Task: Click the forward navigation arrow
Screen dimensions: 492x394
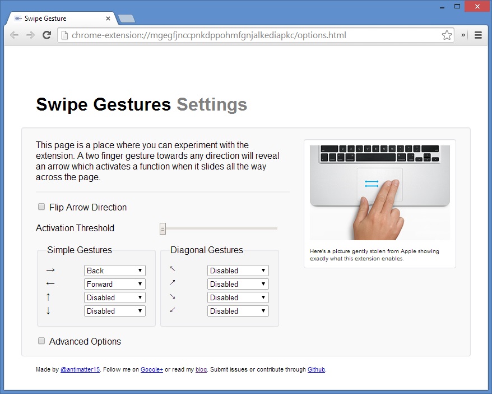Action: click(x=31, y=35)
